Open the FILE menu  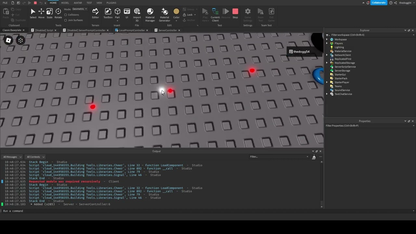pos(5,3)
